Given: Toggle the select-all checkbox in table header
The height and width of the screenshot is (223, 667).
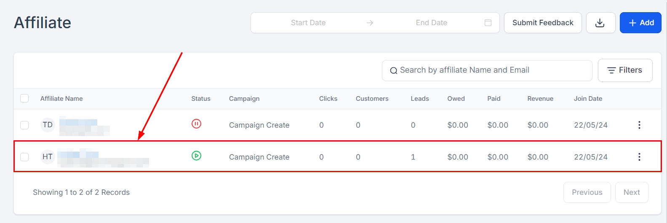Looking at the screenshot, I should click(x=24, y=98).
